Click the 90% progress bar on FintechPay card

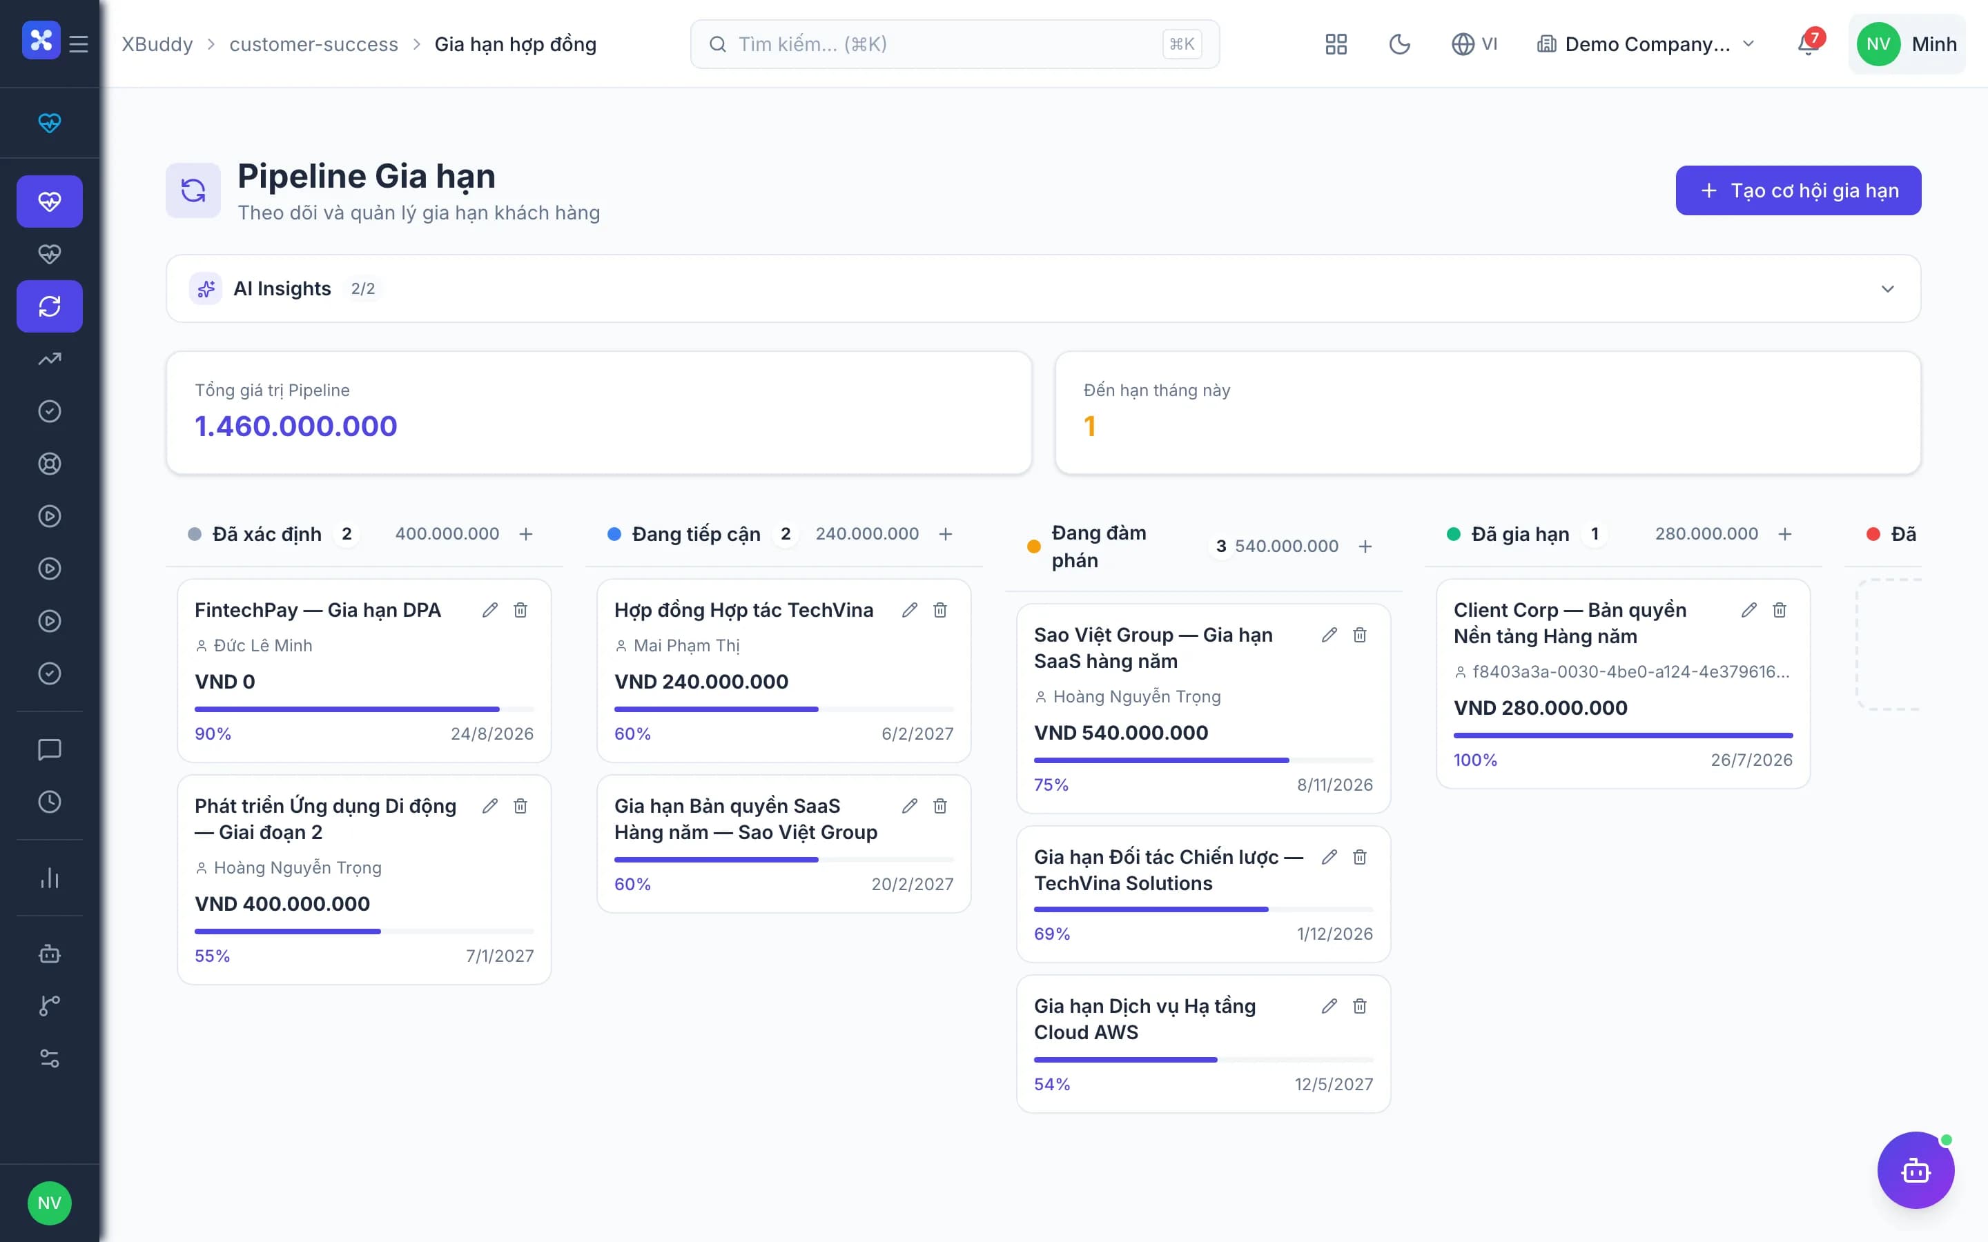(x=364, y=709)
